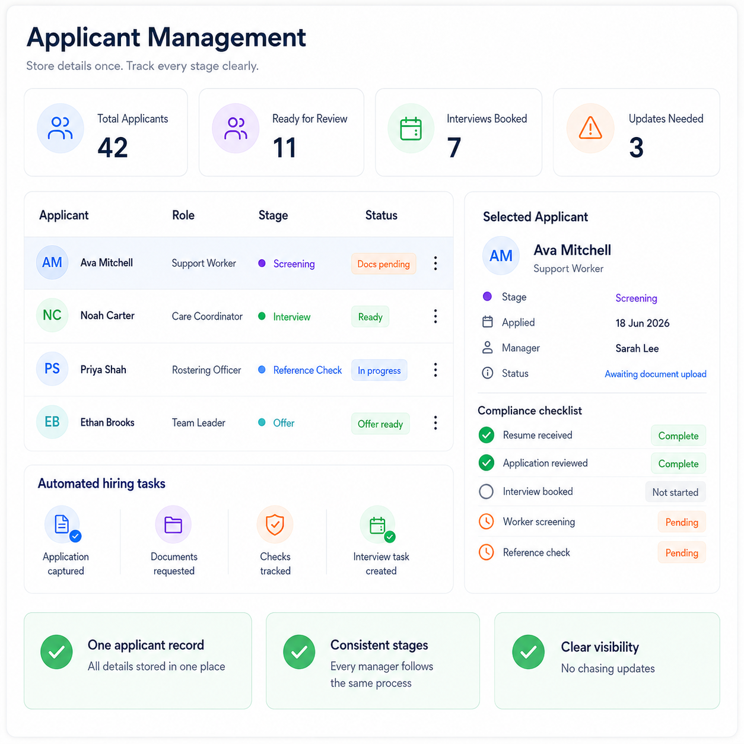This screenshot has height=744, width=744.
Task: Click the Checks tracked shield icon
Action: tap(275, 524)
